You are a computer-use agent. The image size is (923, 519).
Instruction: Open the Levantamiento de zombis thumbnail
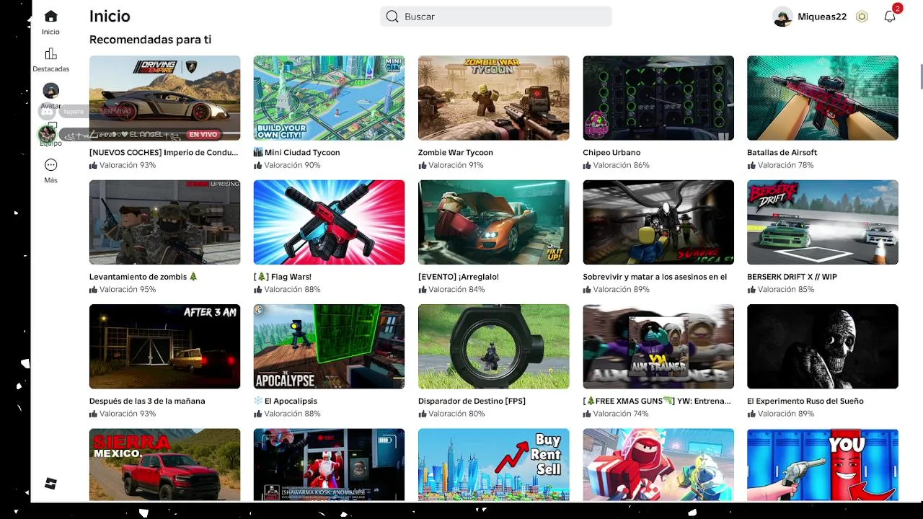[x=165, y=222]
